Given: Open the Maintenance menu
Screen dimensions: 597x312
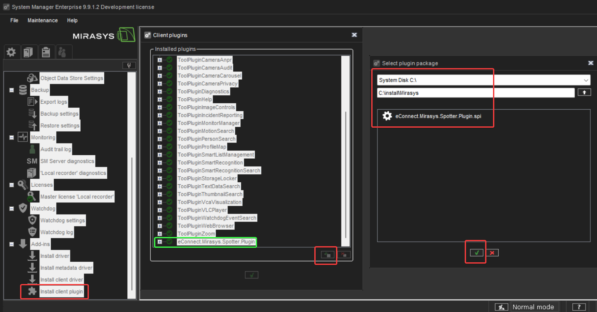Looking at the screenshot, I should pyautogui.click(x=42, y=20).
